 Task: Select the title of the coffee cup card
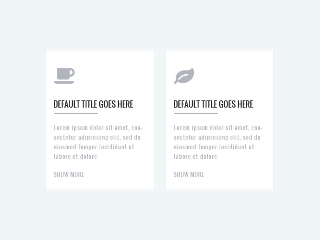click(x=93, y=104)
